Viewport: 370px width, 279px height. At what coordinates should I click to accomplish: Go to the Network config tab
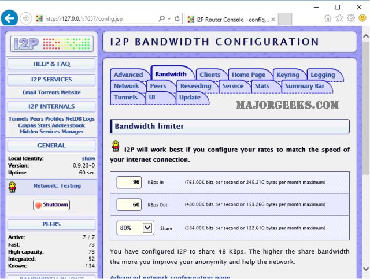(127, 86)
